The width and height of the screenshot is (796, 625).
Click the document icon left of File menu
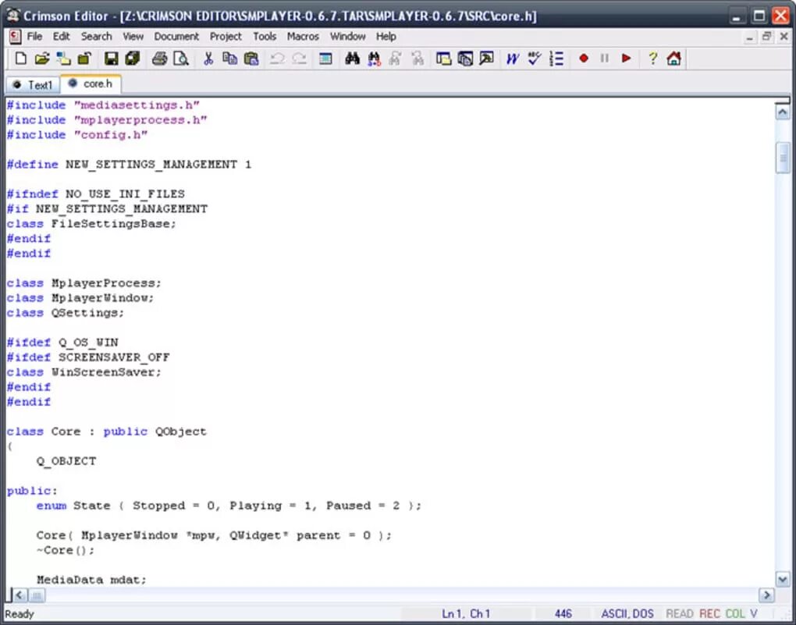pos(15,37)
